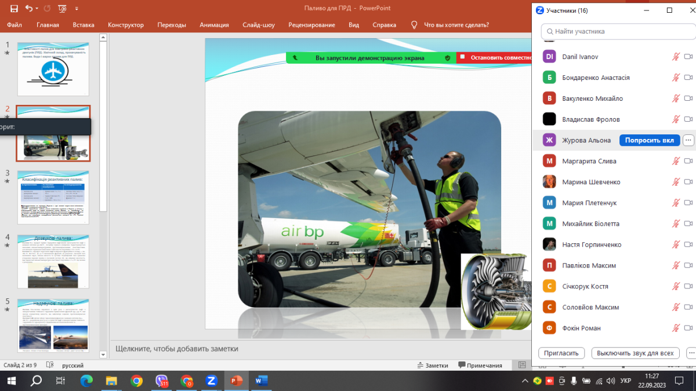The height and width of the screenshot is (391, 696).
Task: Click the lightbulb 'Что вы хотите сделать' icon
Action: click(x=414, y=25)
